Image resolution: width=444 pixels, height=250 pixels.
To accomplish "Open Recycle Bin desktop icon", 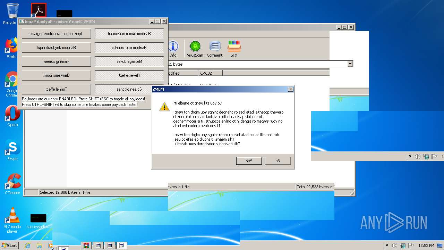I will coord(12,14).
